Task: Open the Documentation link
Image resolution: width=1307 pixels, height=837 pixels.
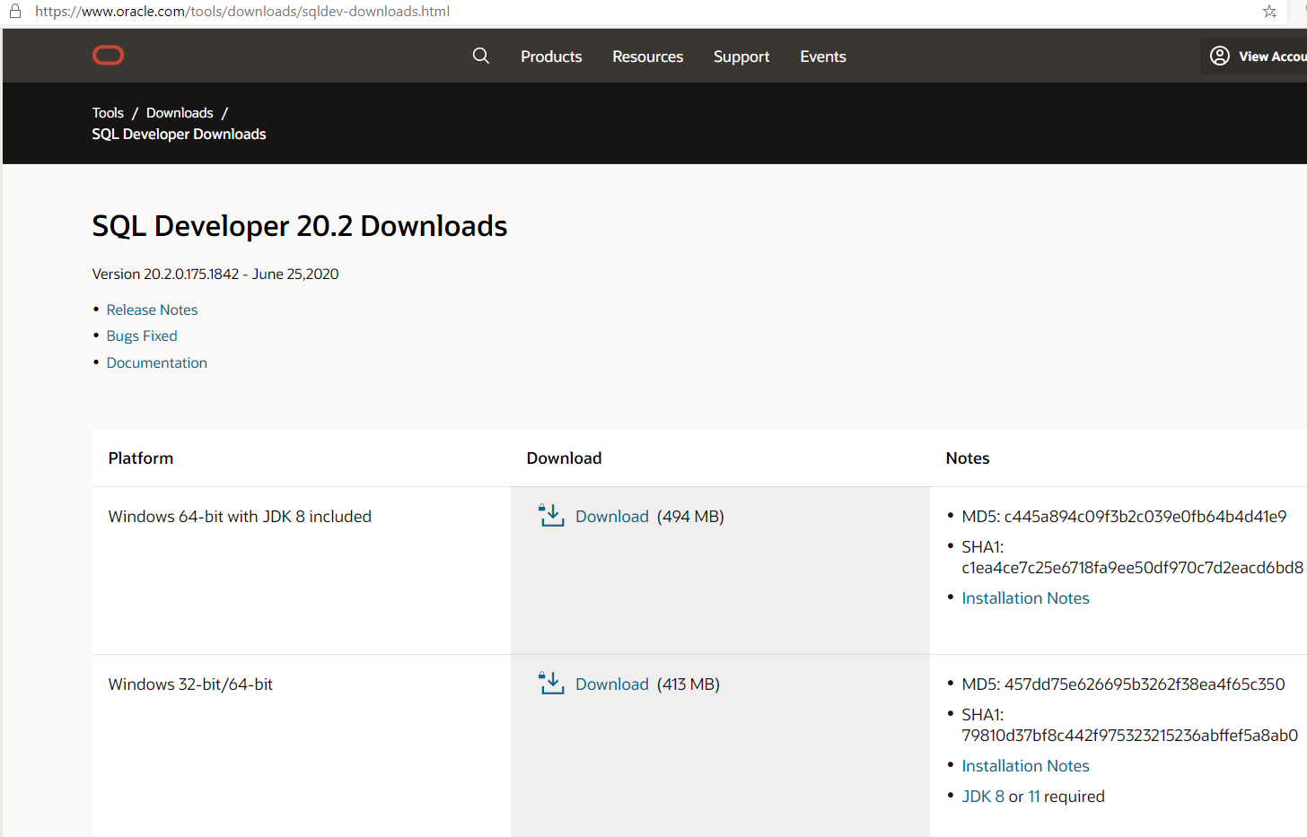Action: (156, 362)
